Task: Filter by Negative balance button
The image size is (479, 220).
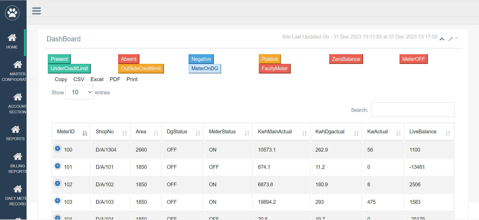Action: tap(201, 59)
